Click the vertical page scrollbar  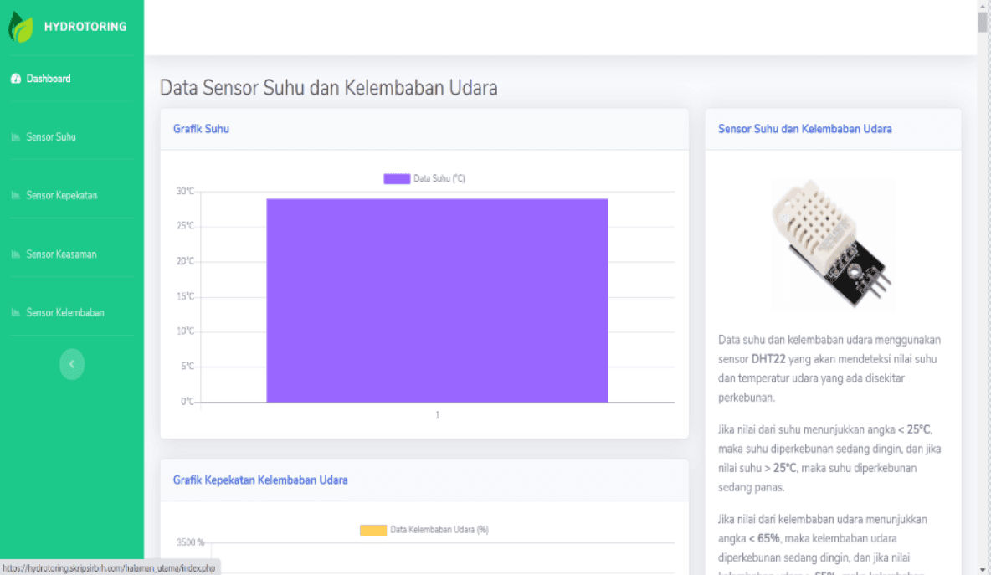pos(983,288)
